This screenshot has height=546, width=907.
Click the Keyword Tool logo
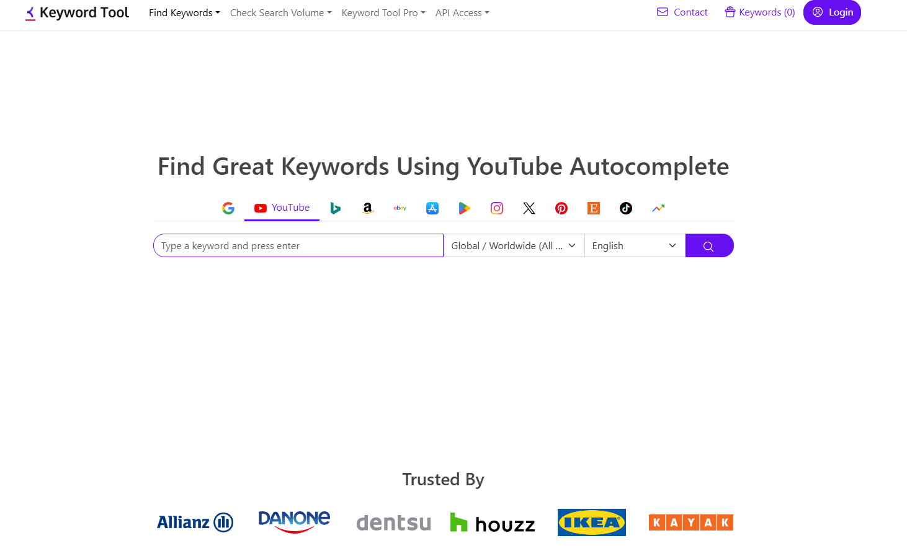[77, 13]
